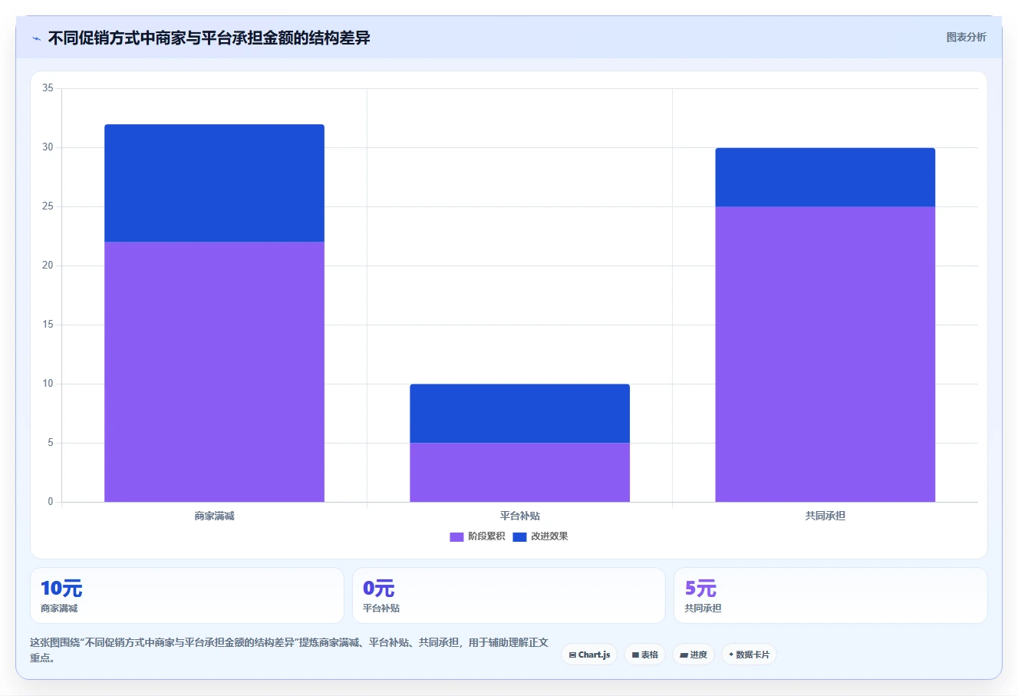The image size is (1018, 696).
Task: Click the 图表分析 label in header
Action: tap(966, 37)
